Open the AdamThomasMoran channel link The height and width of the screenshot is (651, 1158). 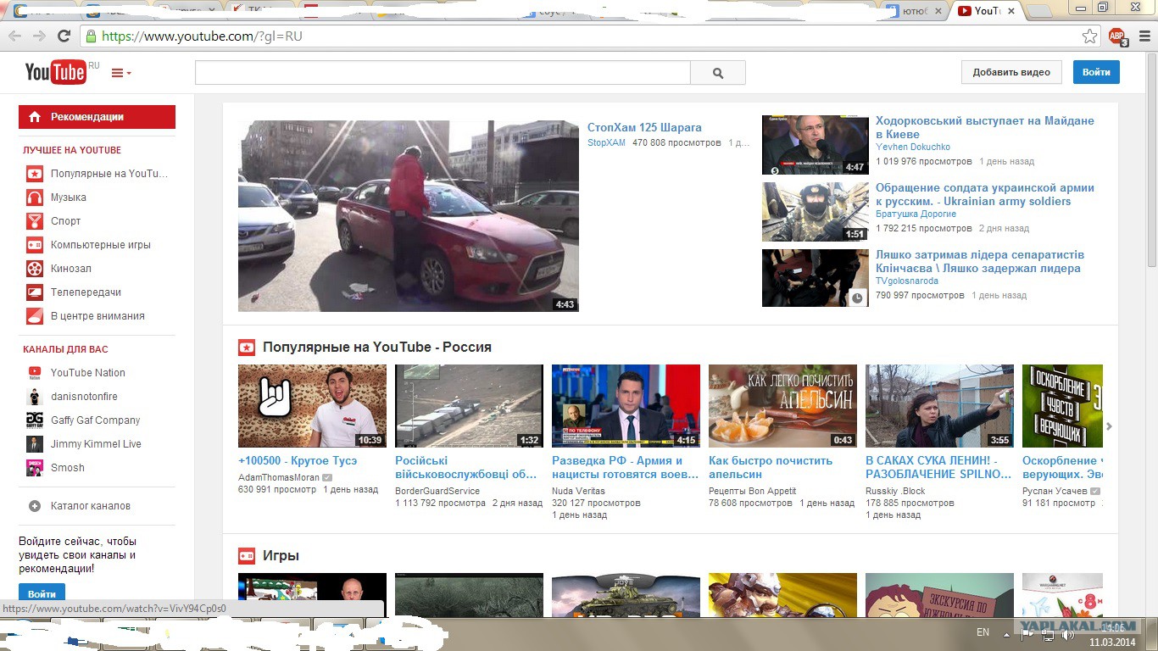coord(279,477)
